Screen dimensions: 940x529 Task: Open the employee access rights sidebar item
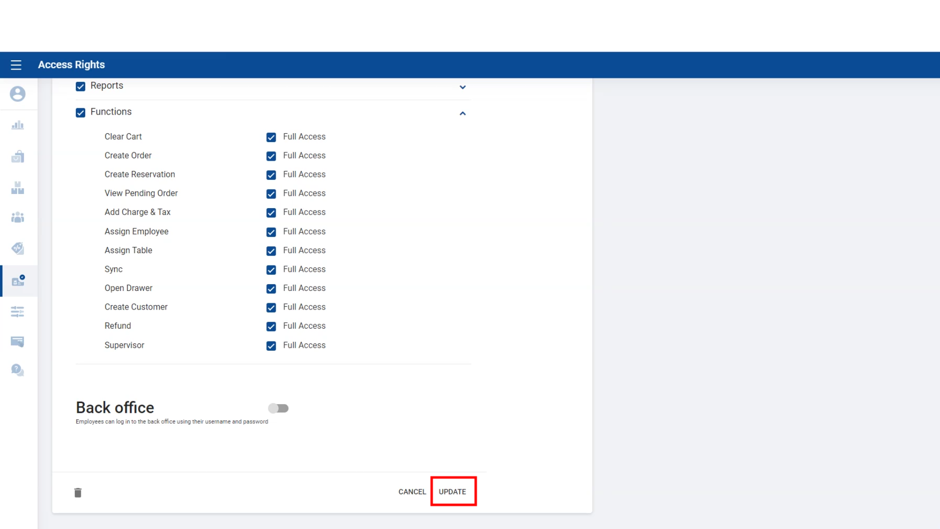[x=19, y=281]
